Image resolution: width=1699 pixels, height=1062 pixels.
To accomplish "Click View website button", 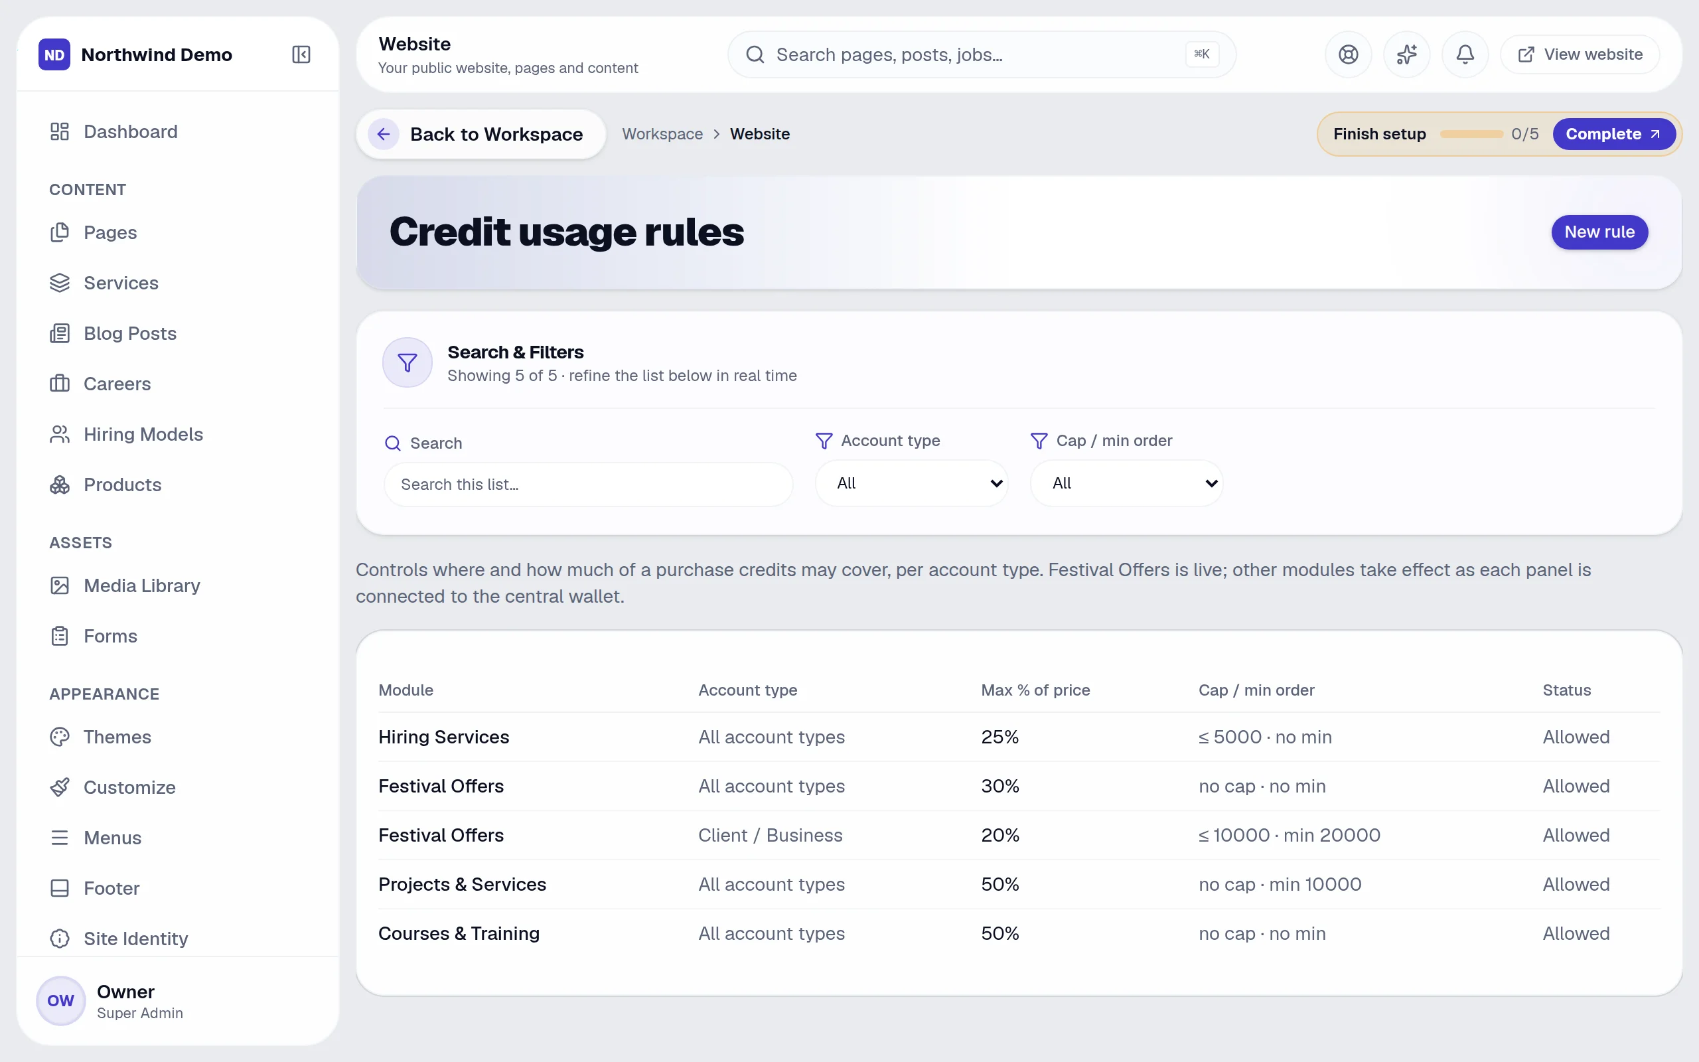I will [1580, 55].
